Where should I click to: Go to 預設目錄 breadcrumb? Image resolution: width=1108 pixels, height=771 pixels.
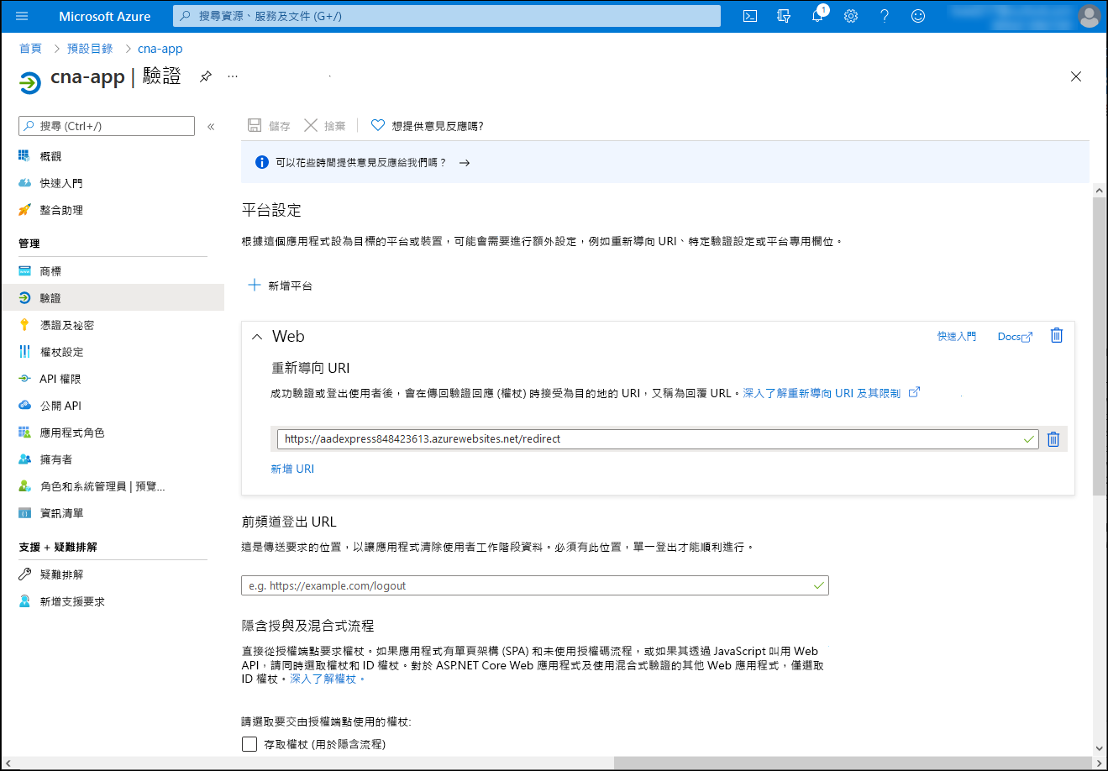pyautogui.click(x=90, y=49)
